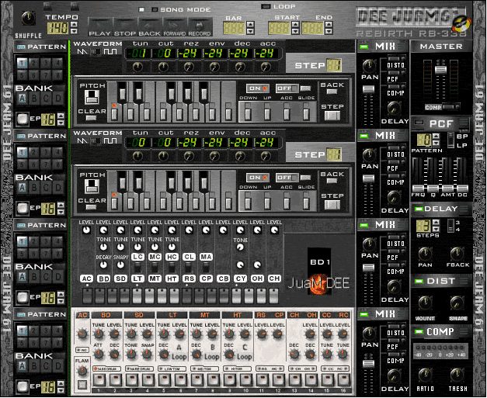Select the CY cymbal on the 808 drum machine
This screenshot has height=398, width=487.
pyautogui.click(x=240, y=279)
